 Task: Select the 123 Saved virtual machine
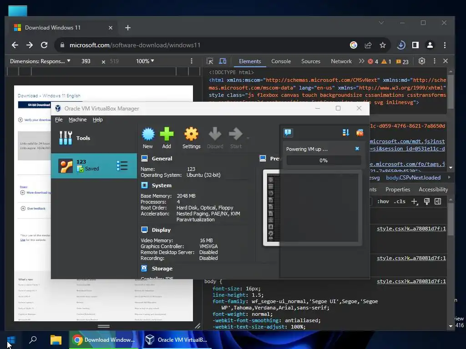(x=94, y=165)
